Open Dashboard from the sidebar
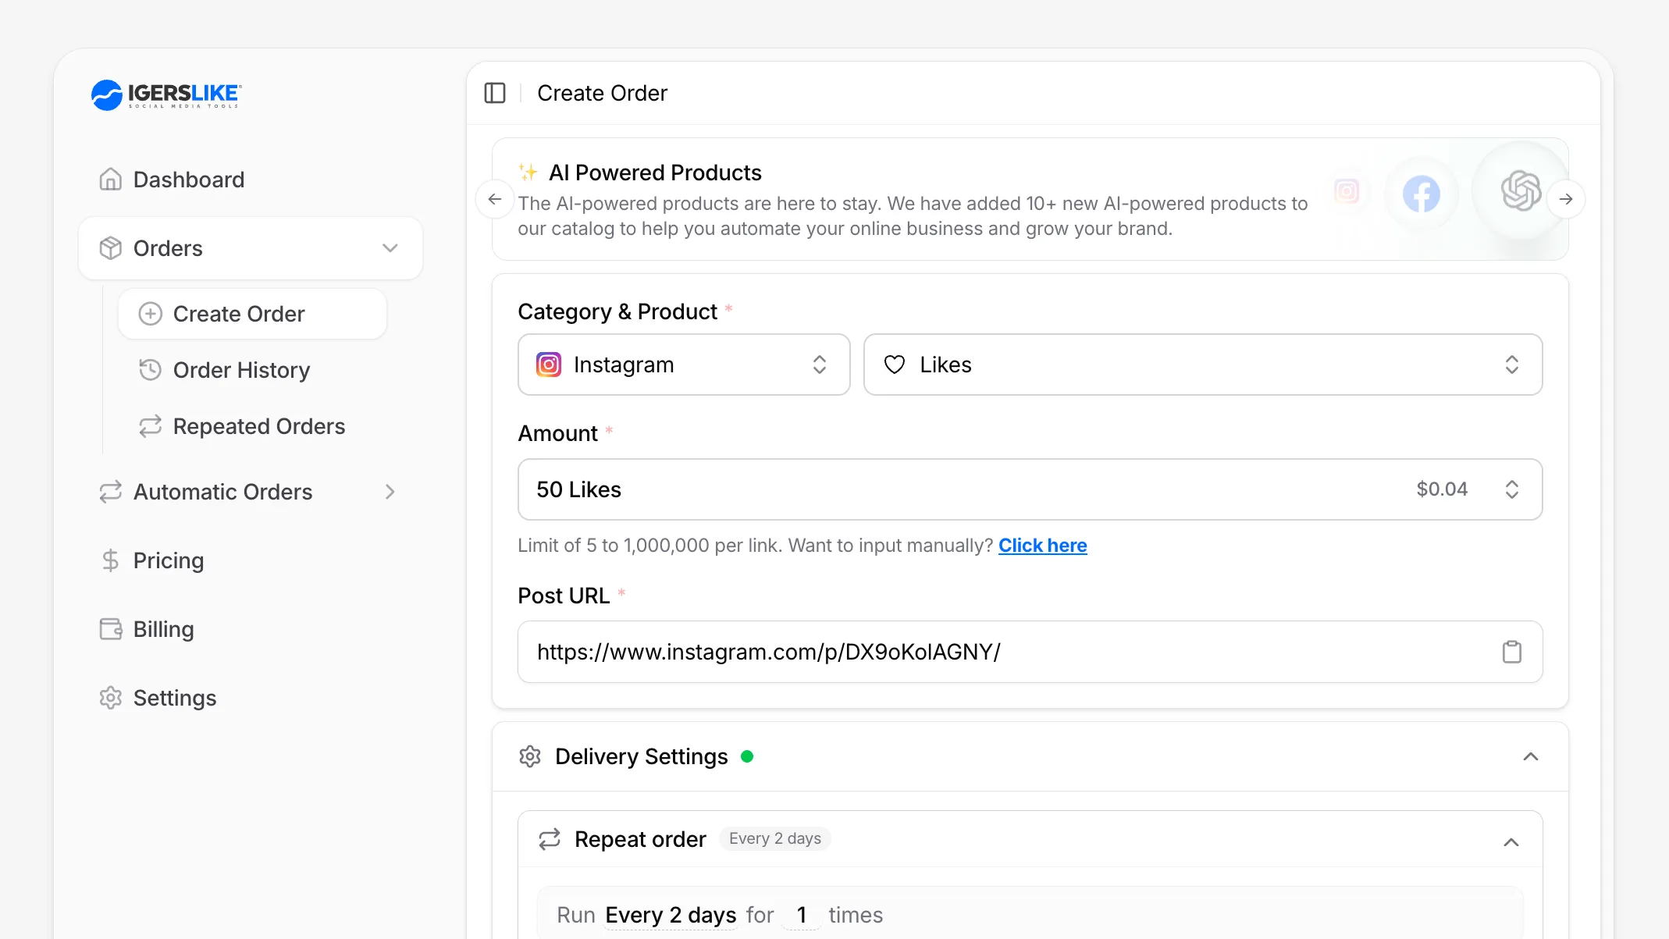Screen dimensions: 1669x939 click(251, 180)
